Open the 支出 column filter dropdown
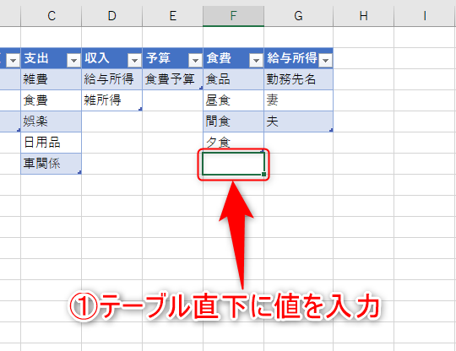Screen dimensions: 456x351 coord(73,61)
